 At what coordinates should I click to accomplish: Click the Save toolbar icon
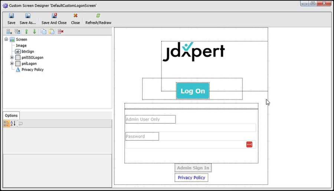11,16
